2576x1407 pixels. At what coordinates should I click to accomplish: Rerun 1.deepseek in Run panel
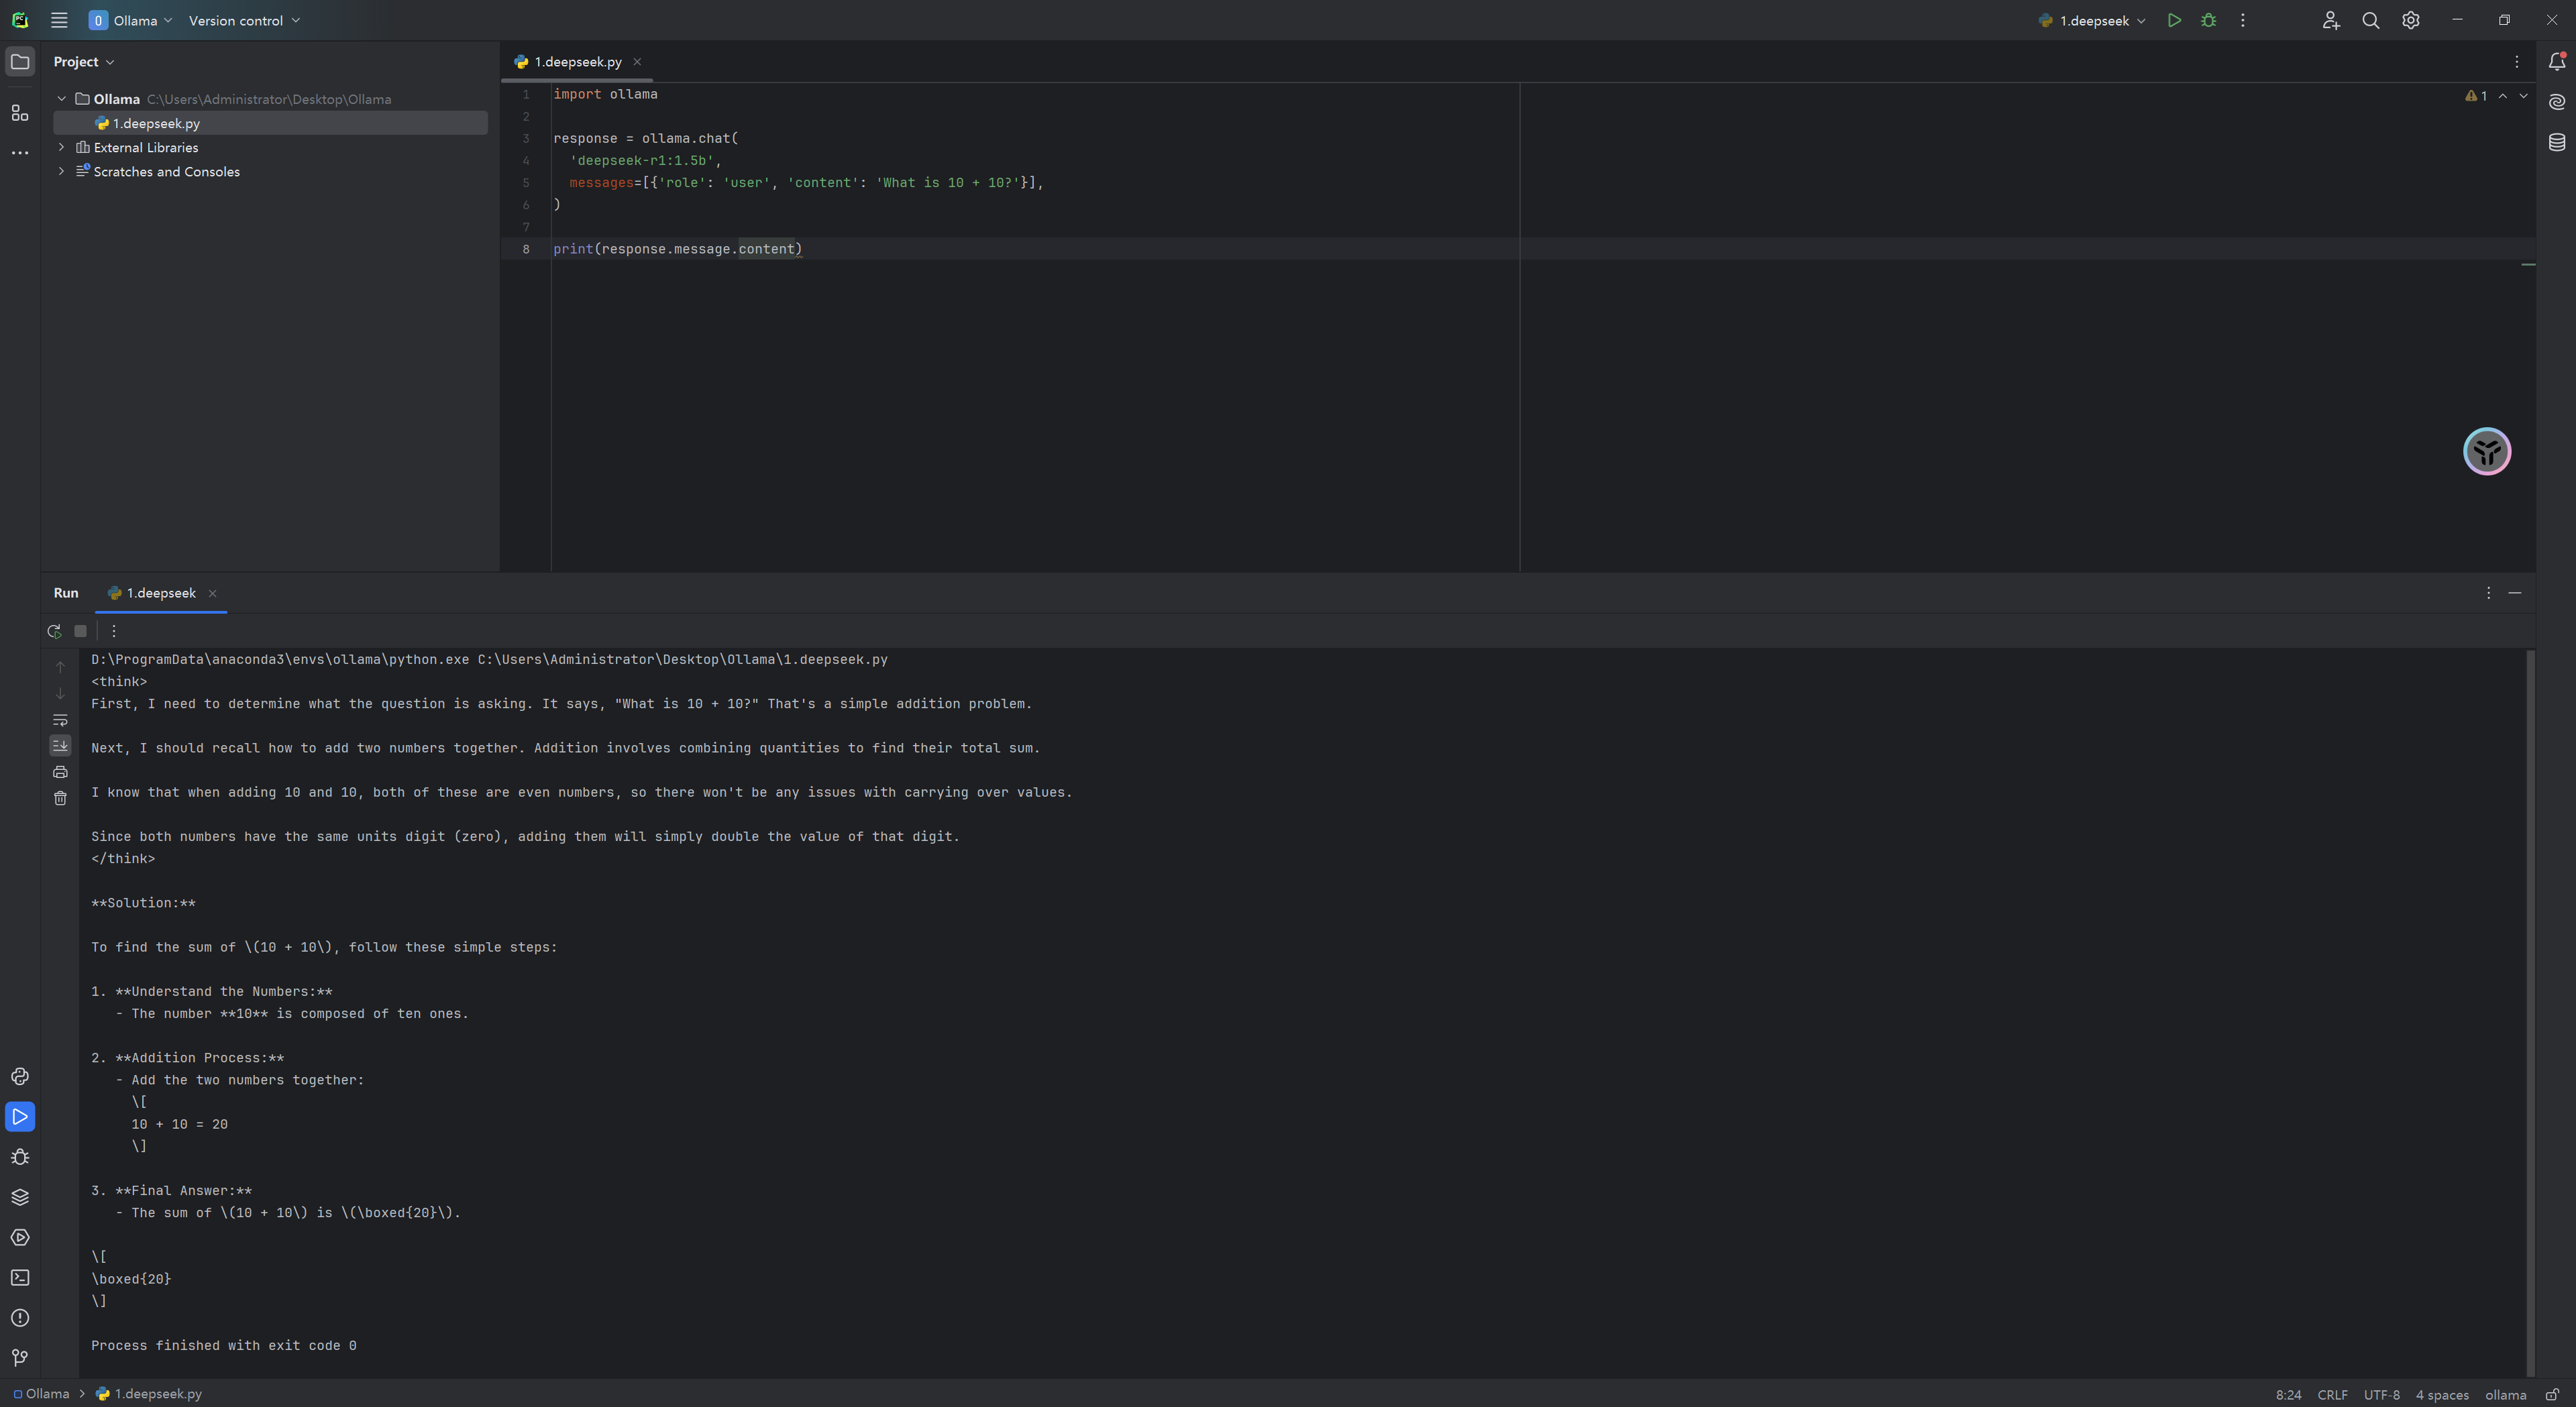pyautogui.click(x=54, y=631)
